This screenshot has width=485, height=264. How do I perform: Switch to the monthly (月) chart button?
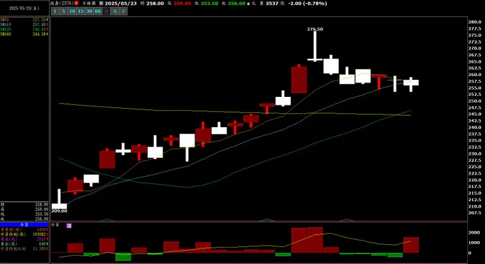point(123,11)
